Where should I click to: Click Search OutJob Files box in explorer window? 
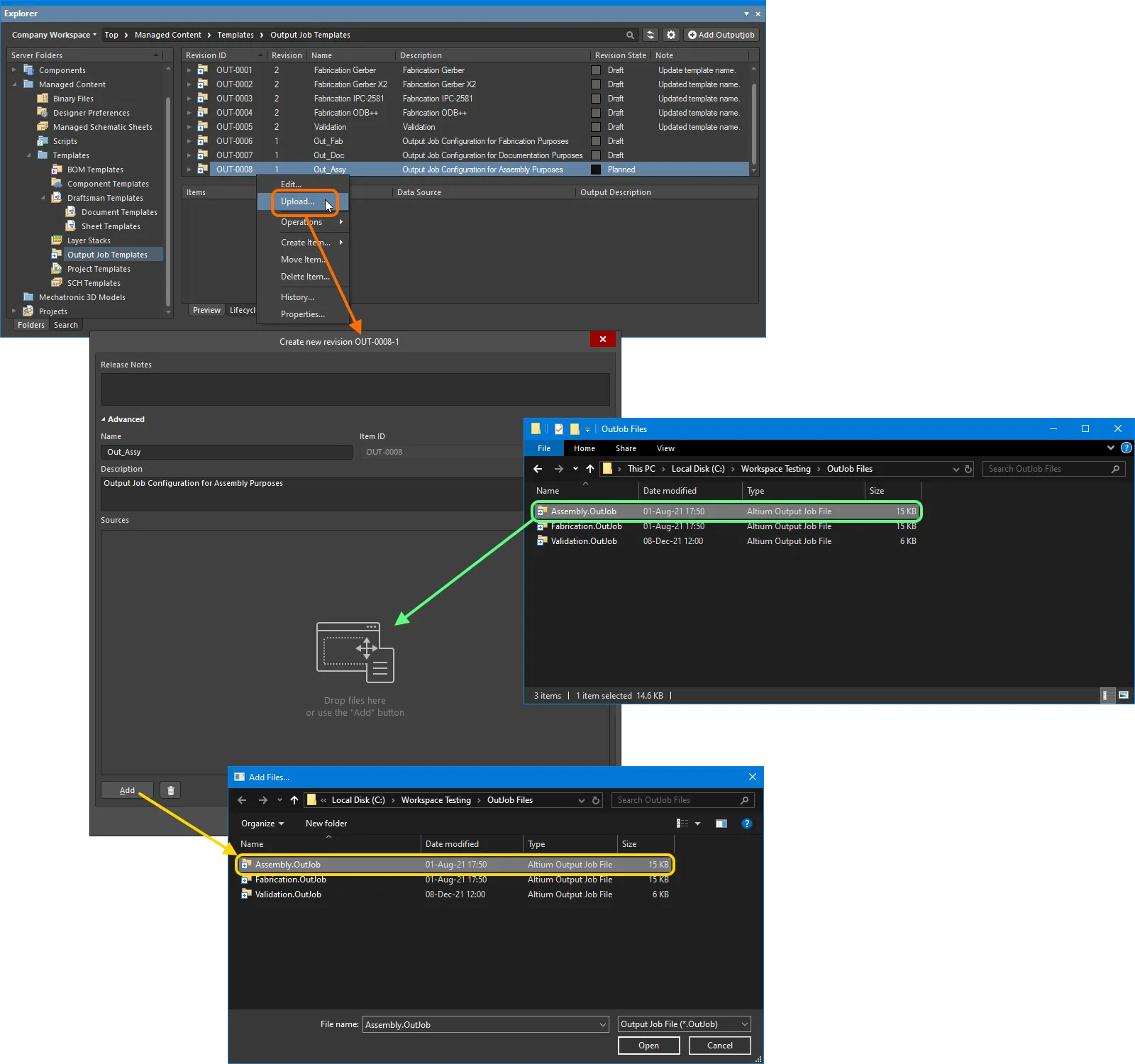[1053, 469]
